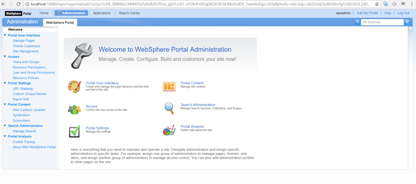Image resolution: width=416 pixels, height=184 pixels.
Task: Click the All Sources search input field
Action: [x=382, y=22]
